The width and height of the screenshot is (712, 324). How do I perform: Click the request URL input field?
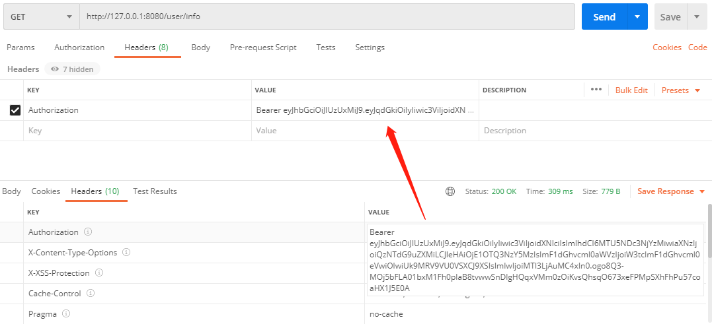327,17
